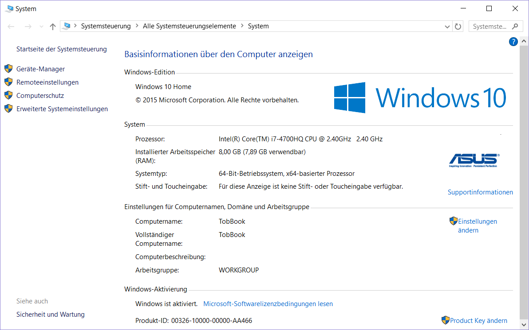This screenshot has height=330, width=529.
Task: Expand the chevron after Systemsteuerung breadcrumb
Action: click(x=137, y=26)
